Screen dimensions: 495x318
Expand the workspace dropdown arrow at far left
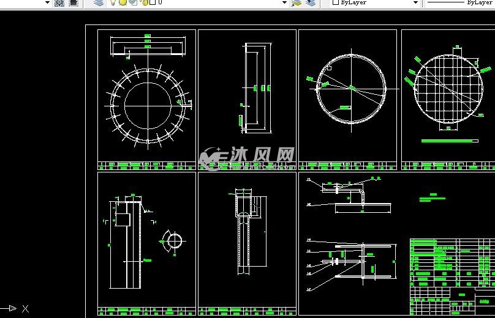pyautogui.click(x=47, y=2)
